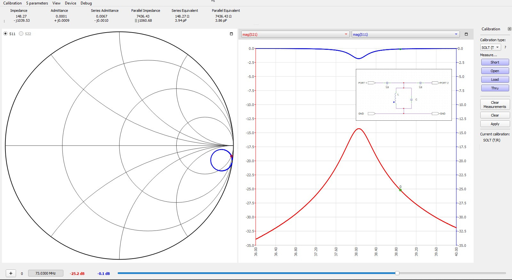Click the red marker dot on Smith chart
The image size is (512, 280).
coord(232,156)
